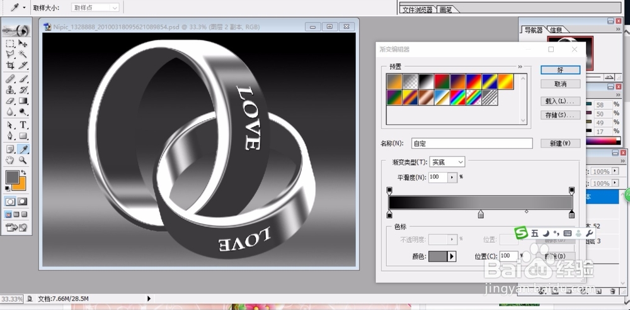Select the Eyedropper tool in toolbox
The width and height of the screenshot is (630, 310).
[23, 150]
